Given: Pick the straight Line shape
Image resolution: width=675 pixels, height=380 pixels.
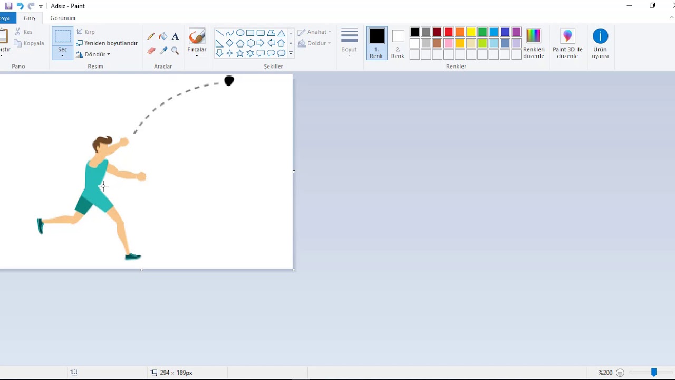Looking at the screenshot, I should [219, 33].
